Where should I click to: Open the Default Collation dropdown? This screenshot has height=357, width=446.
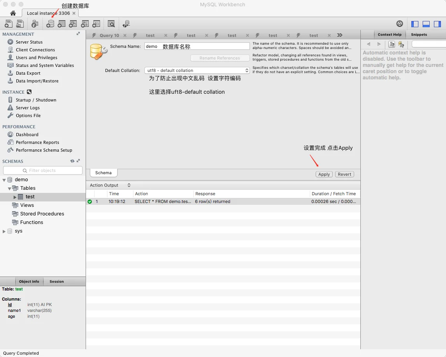(x=197, y=70)
